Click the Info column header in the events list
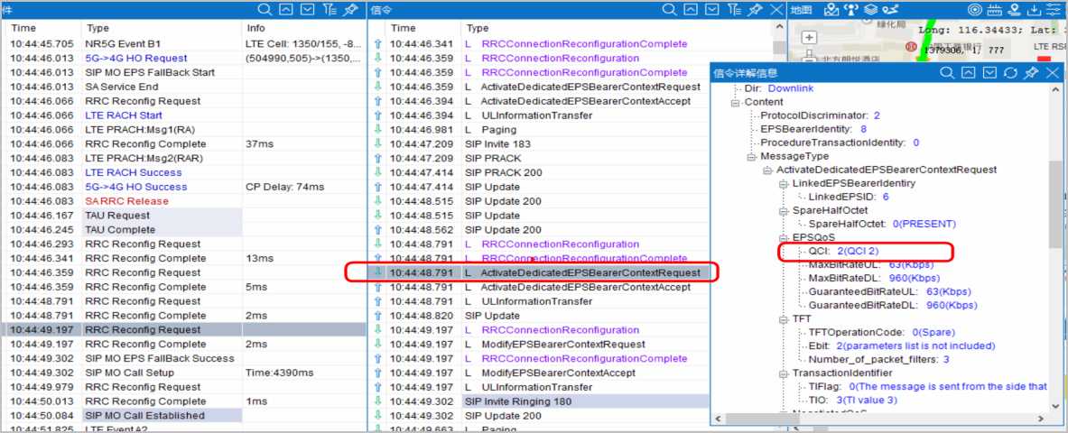This screenshot has width=1068, height=433. pos(256,29)
